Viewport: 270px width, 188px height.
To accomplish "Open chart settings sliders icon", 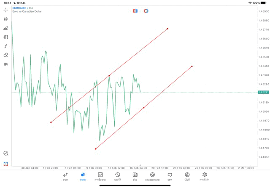I will point(5,37).
